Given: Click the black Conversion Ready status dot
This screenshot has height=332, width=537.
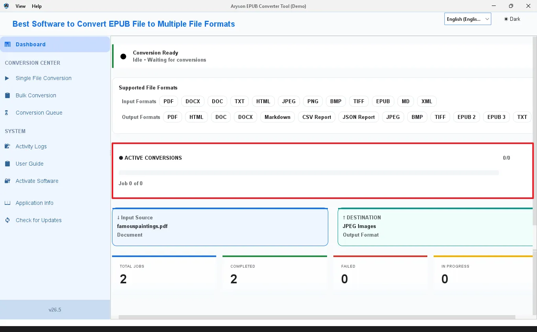Looking at the screenshot, I should 123,57.
